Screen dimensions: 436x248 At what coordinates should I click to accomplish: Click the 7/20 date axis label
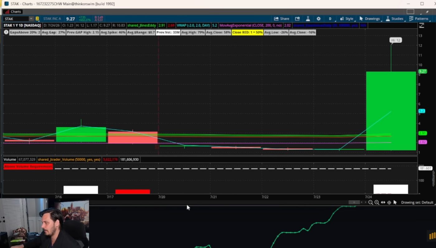pyautogui.click(x=162, y=197)
